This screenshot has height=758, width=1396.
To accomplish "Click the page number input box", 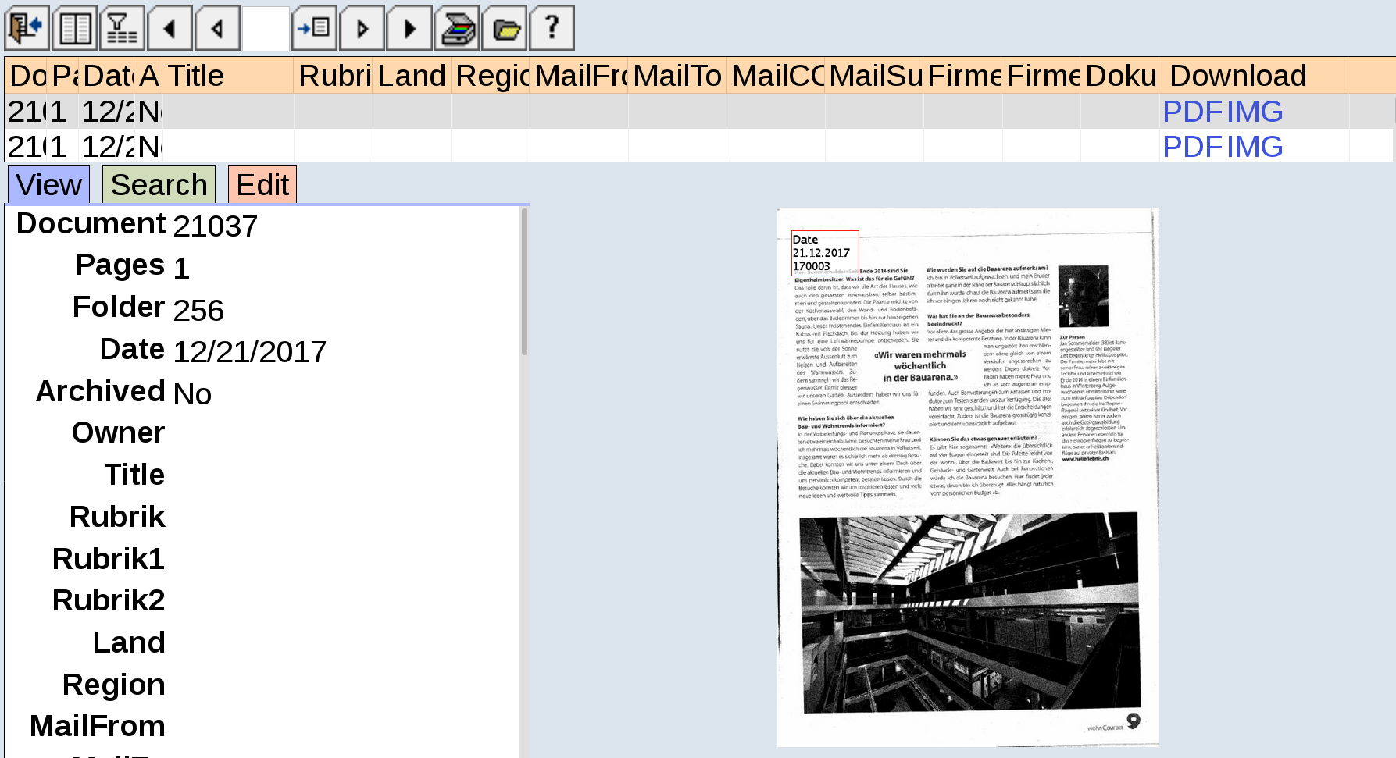I will coord(266,29).
